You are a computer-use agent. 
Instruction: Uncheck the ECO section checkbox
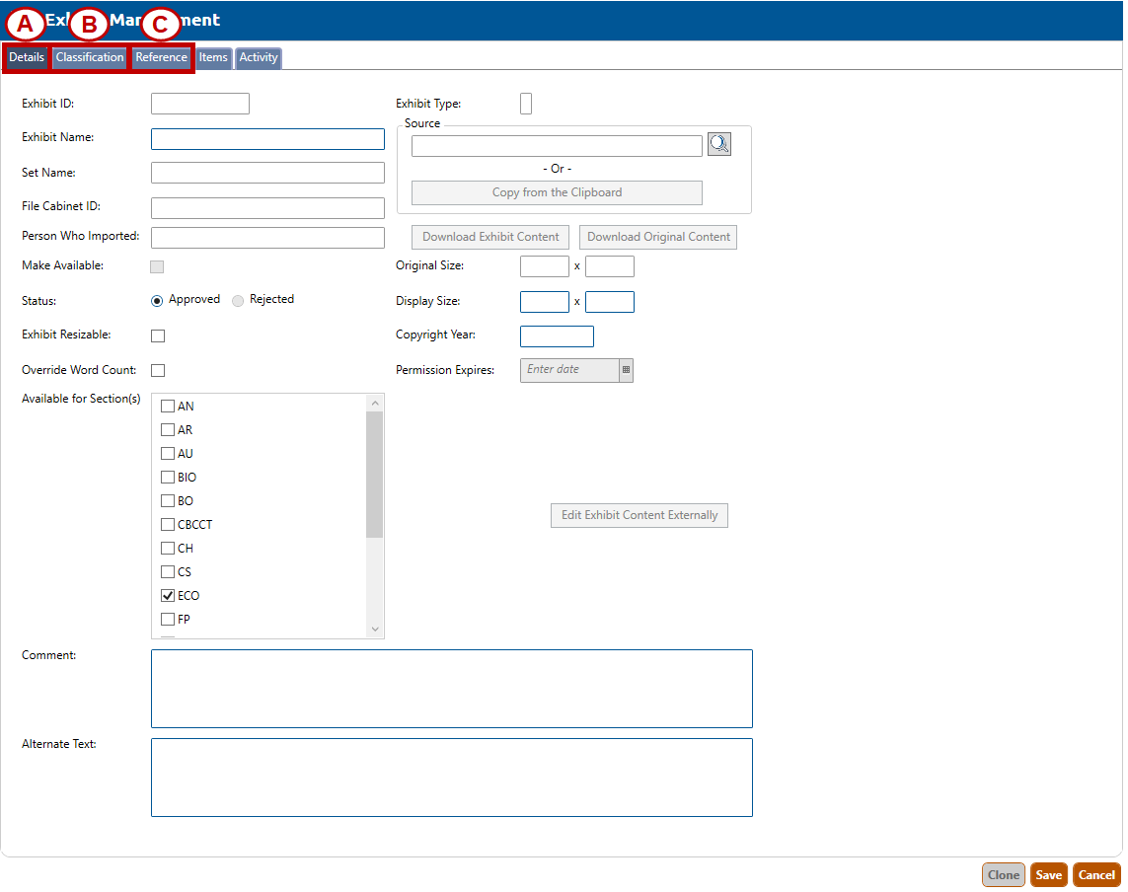[x=168, y=596]
